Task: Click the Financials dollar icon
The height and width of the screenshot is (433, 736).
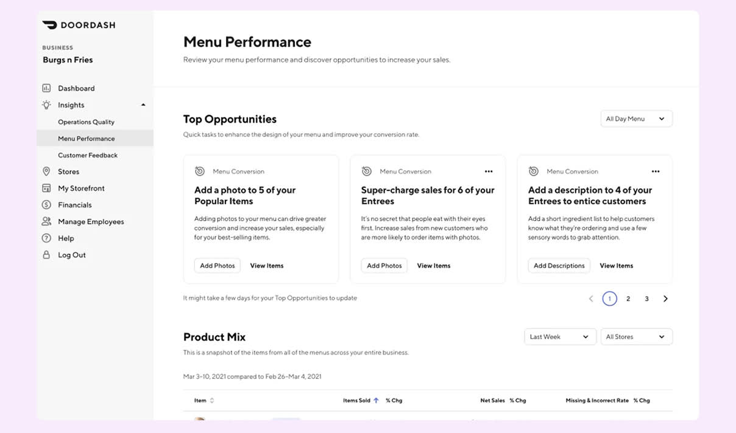Action: tap(46, 204)
